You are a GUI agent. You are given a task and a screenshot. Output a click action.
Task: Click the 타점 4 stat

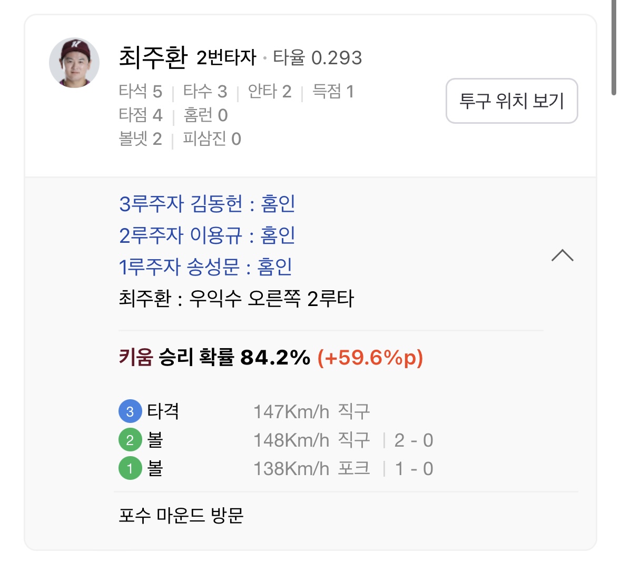coord(141,115)
